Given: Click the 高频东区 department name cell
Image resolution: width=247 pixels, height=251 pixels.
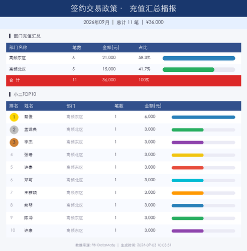Looking at the screenshot, I should (x=18, y=58).
